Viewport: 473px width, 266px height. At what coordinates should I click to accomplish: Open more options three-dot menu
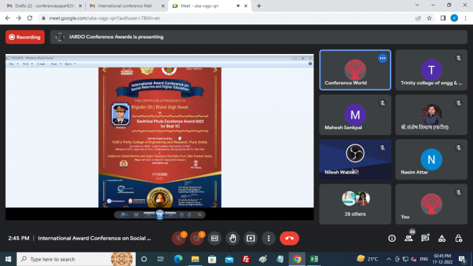[x=268, y=238]
